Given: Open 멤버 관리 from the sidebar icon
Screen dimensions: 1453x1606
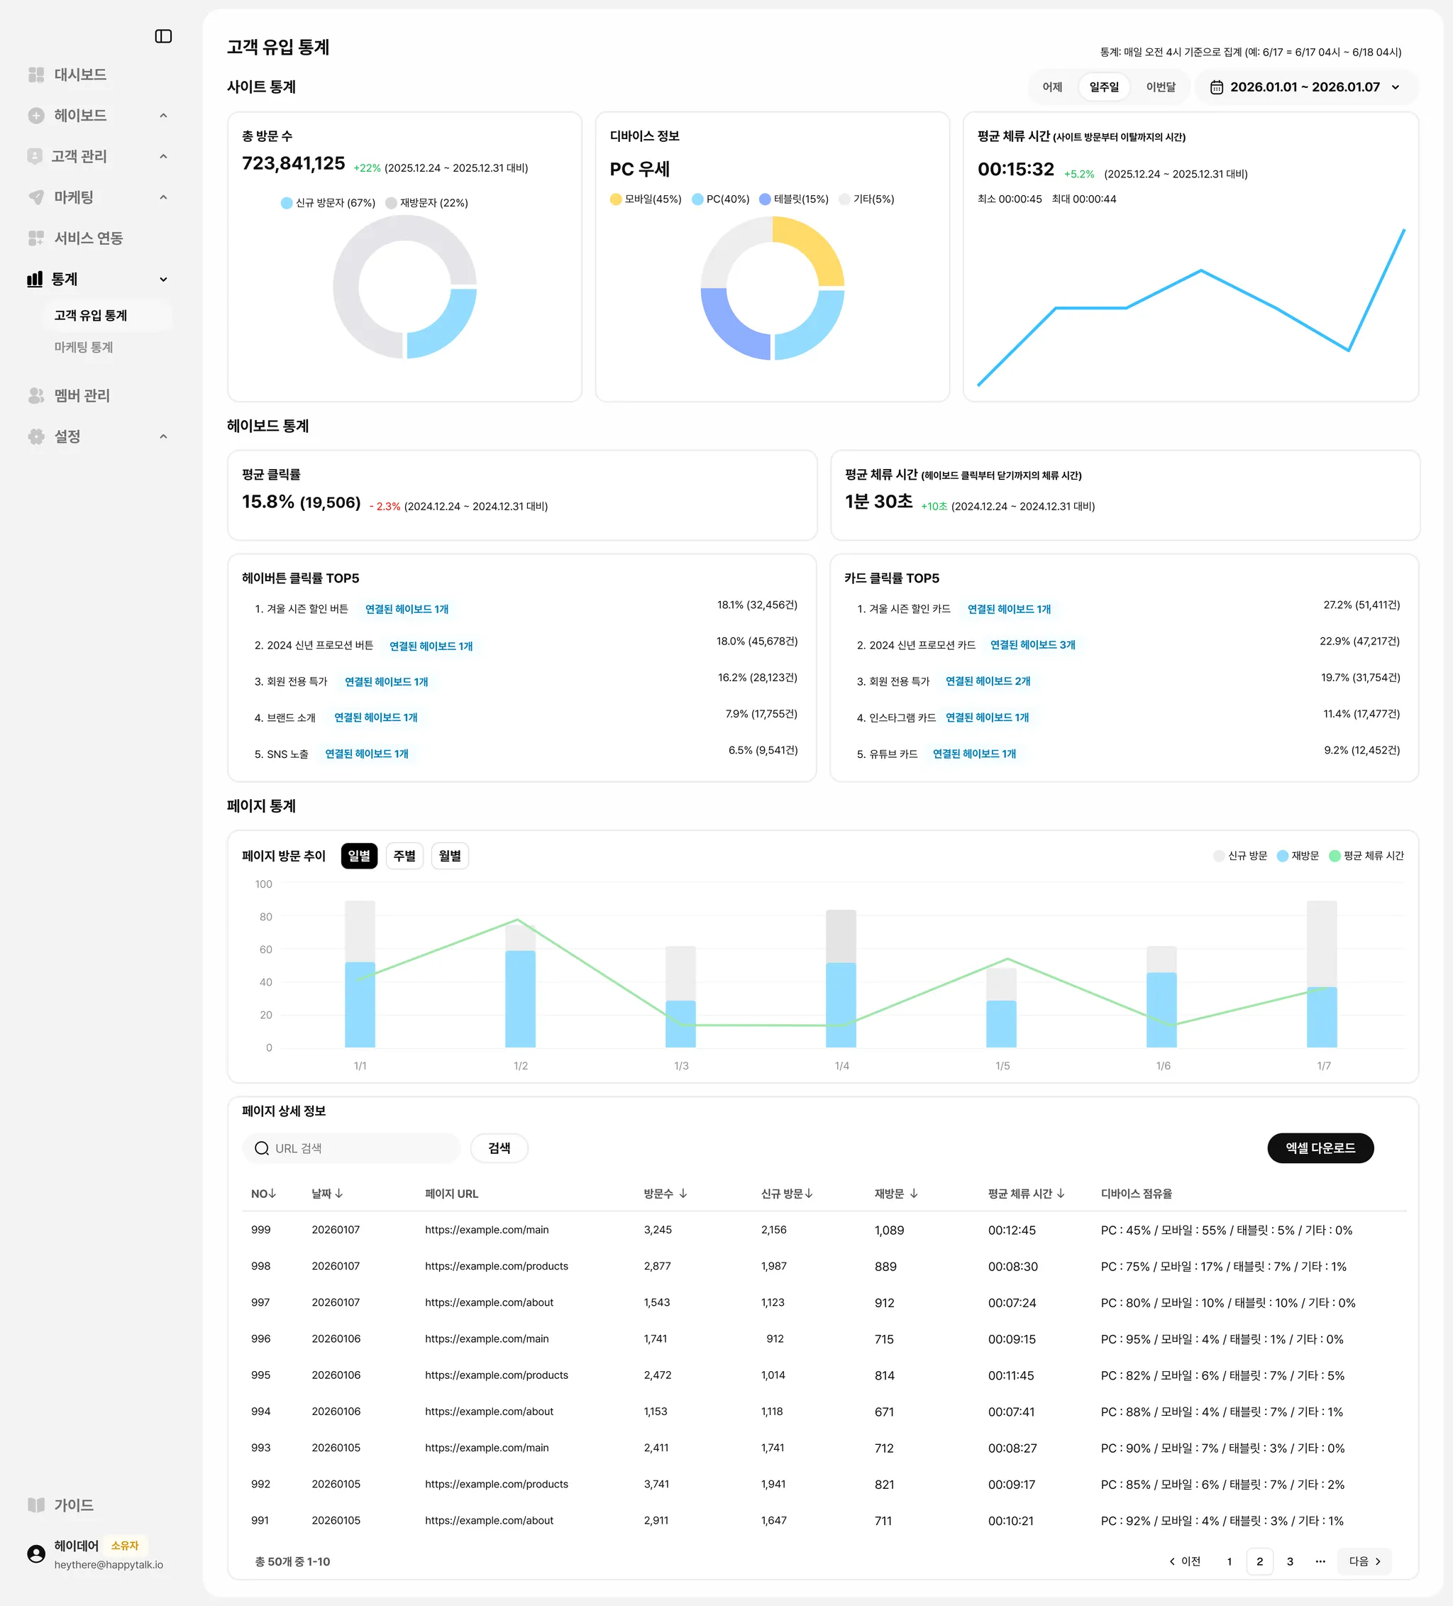Looking at the screenshot, I should pos(36,396).
